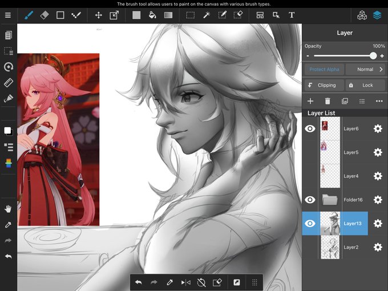Screen dimensions: 388x291
Task: Open settings gear for Layer4
Action: click(378, 176)
